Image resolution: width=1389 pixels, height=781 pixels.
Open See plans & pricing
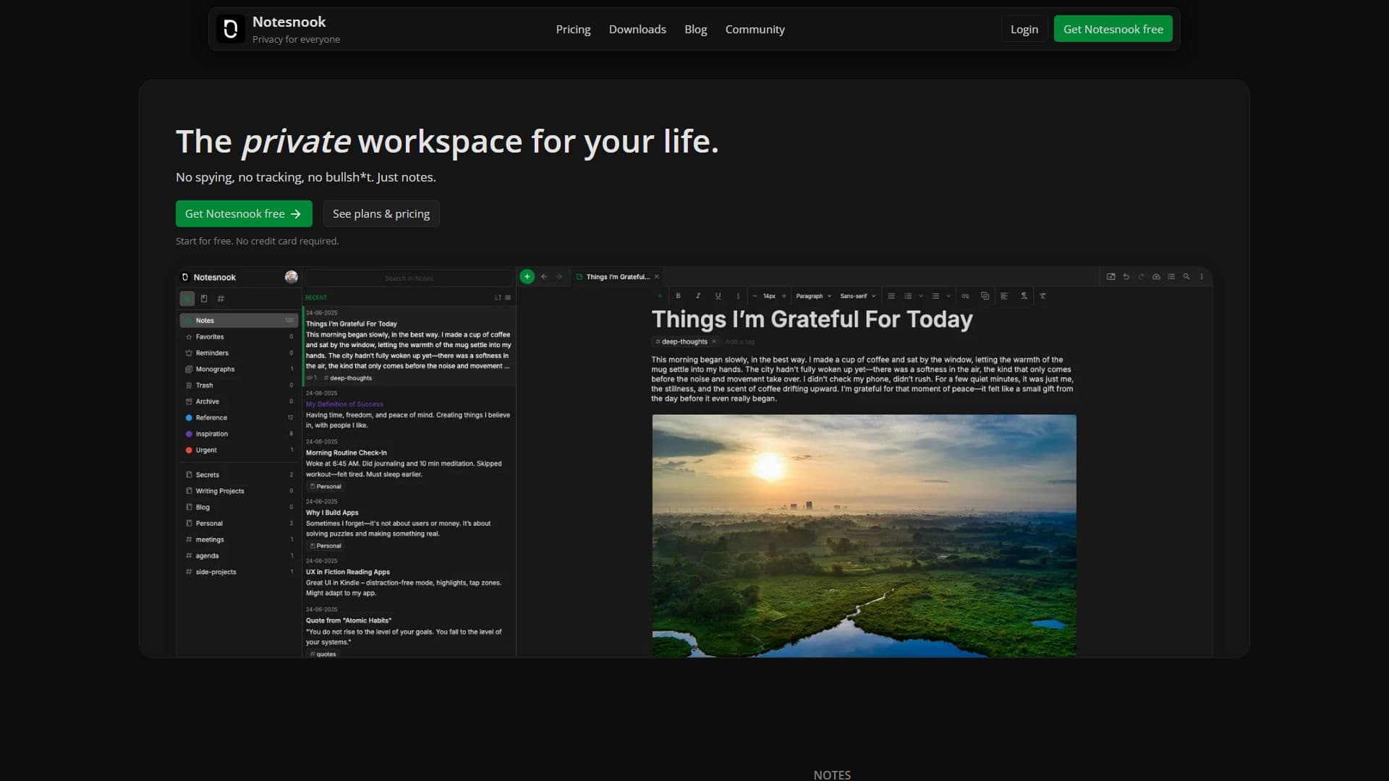point(381,213)
